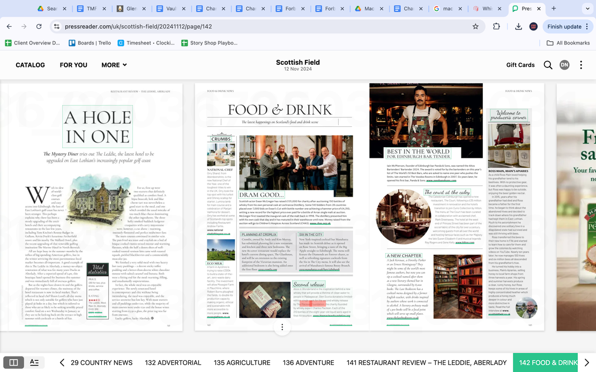Click the Second release article heading
The image size is (596, 372).
click(x=309, y=284)
